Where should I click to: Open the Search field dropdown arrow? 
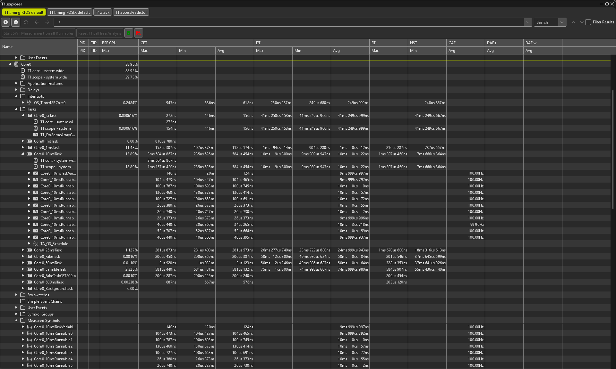562,22
